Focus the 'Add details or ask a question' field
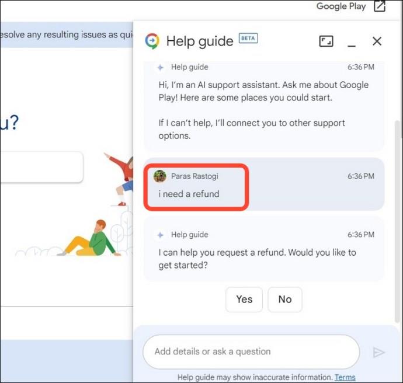 point(251,351)
